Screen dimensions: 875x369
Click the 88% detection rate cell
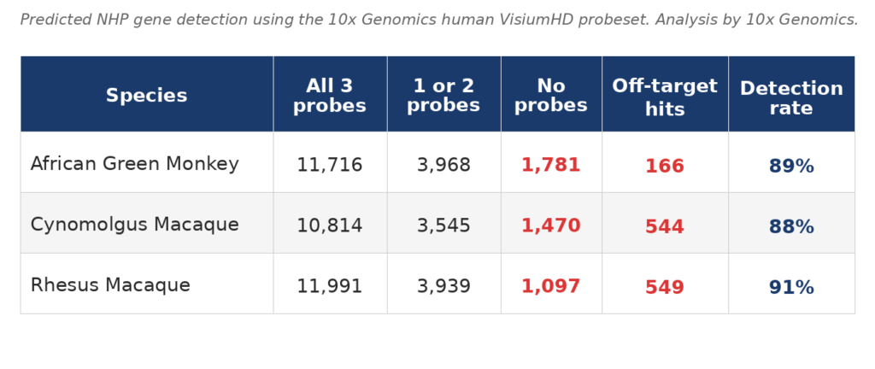[x=791, y=227]
